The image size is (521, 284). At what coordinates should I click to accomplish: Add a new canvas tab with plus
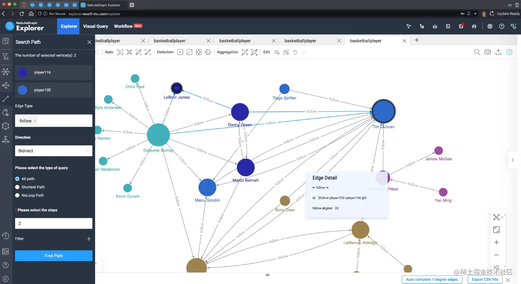(x=416, y=40)
